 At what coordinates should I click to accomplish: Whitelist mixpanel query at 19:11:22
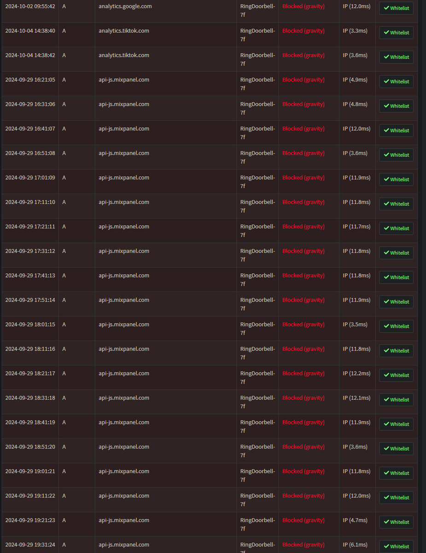coord(396,497)
